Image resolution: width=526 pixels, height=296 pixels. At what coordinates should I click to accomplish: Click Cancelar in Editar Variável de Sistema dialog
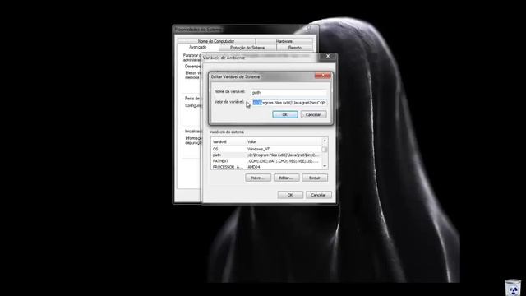(313, 115)
